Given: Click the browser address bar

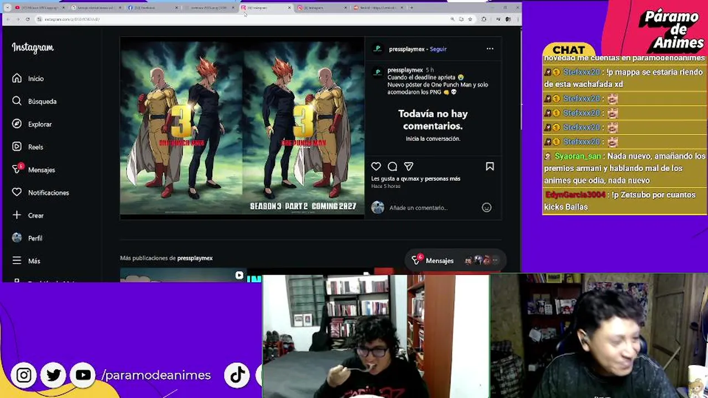Looking at the screenshot, I should 243,19.
